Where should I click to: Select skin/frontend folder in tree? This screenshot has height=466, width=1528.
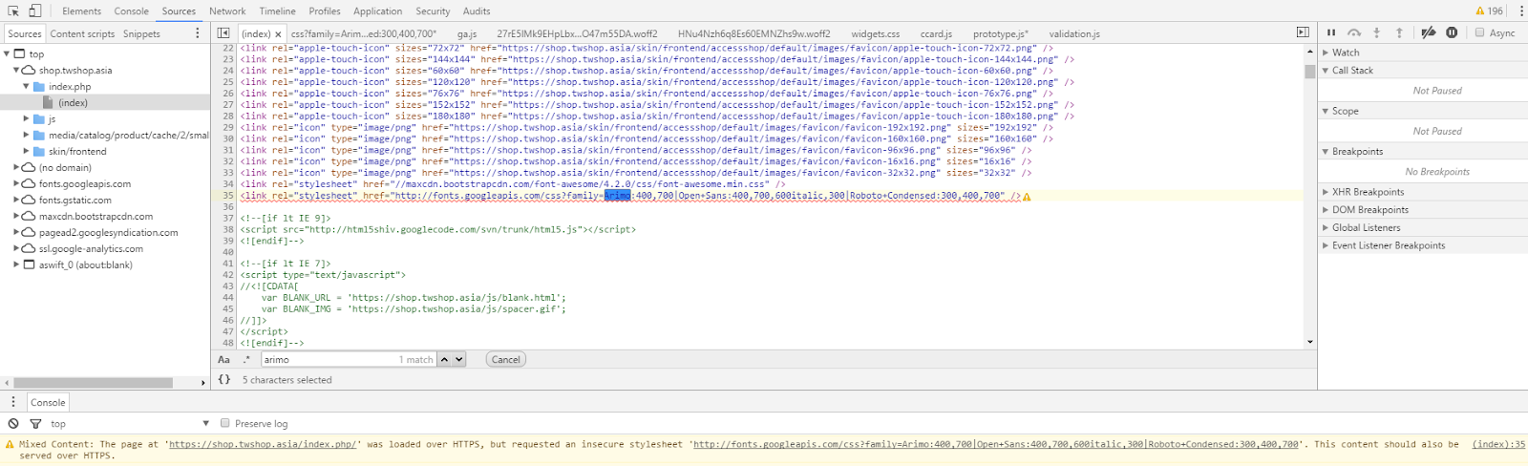click(77, 151)
